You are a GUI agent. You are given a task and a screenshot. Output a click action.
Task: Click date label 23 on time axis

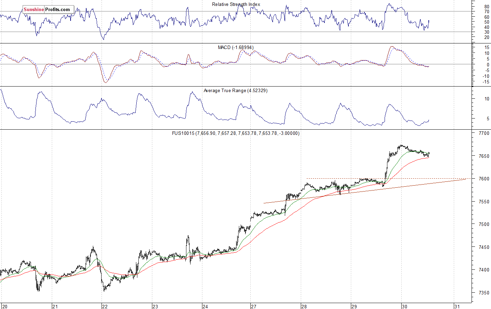[155, 307]
